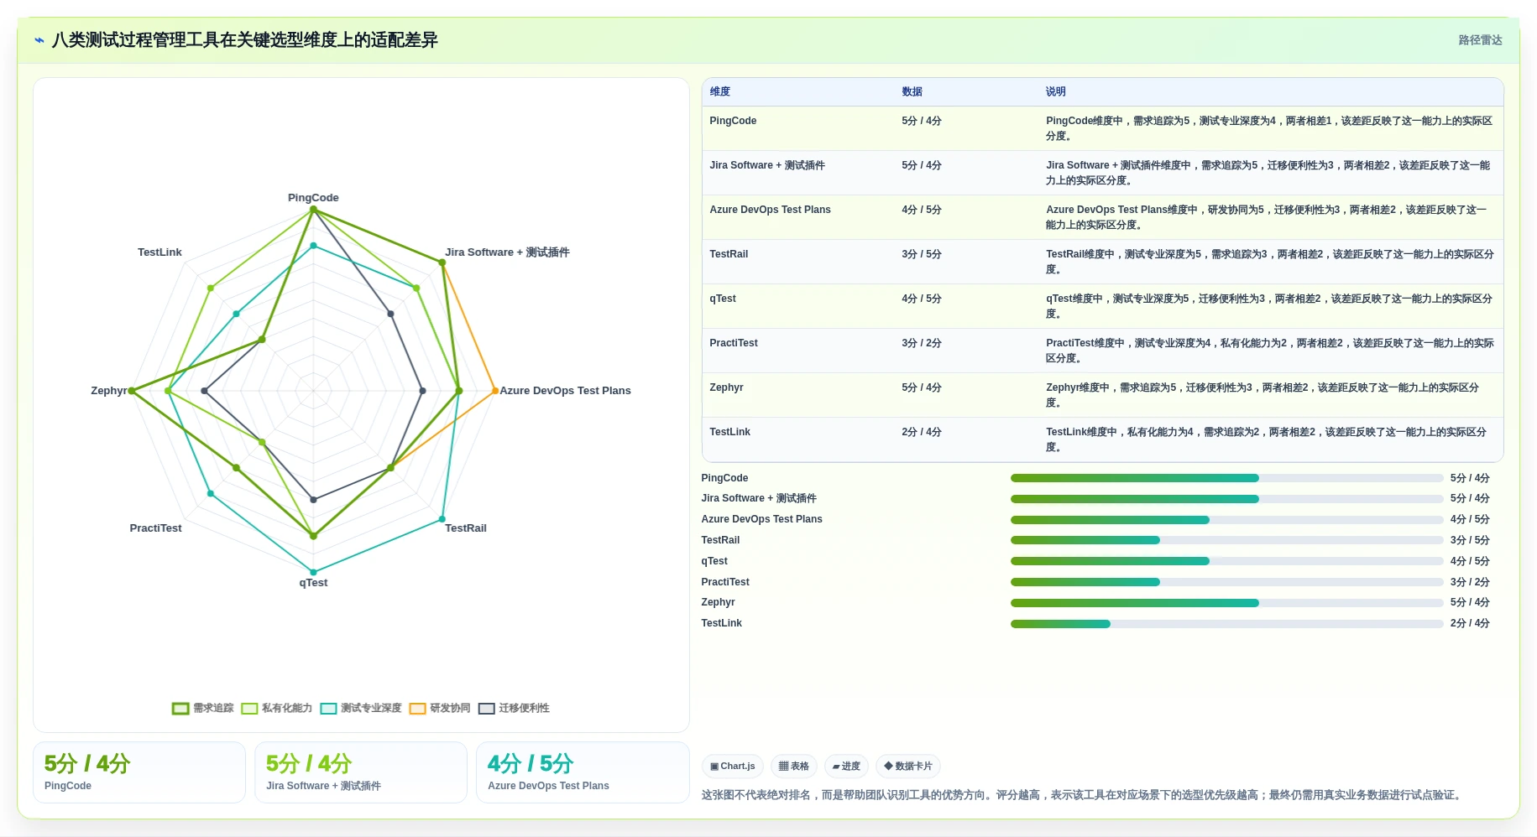This screenshot has width=1537, height=837.
Task: Toggle the 需求追踪 legend swatch
Action: (180, 709)
